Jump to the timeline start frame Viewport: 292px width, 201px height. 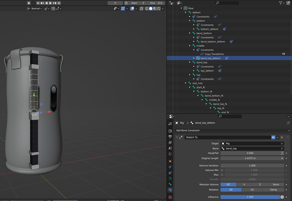[38, 3]
